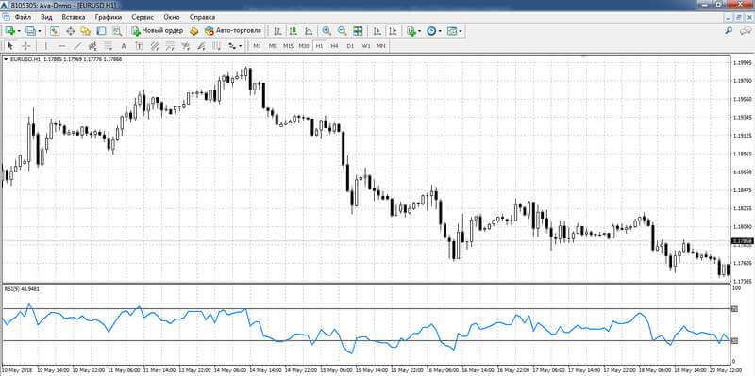
Task: Expand the Indicators dropdown arrow
Action: (x=420, y=31)
